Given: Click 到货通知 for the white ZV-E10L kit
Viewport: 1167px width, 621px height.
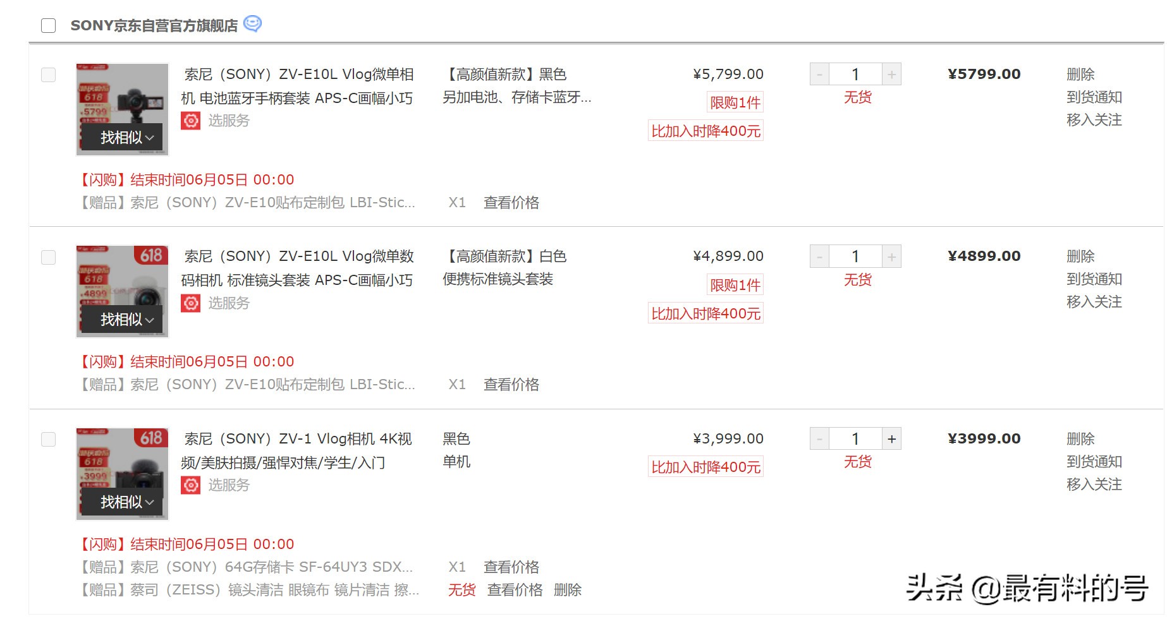Looking at the screenshot, I should (1094, 279).
